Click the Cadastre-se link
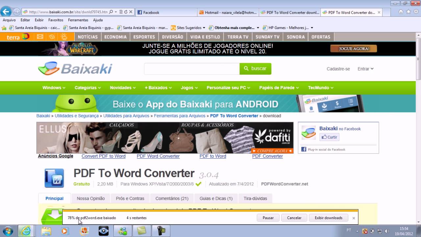The image size is (421, 237). 338,69
